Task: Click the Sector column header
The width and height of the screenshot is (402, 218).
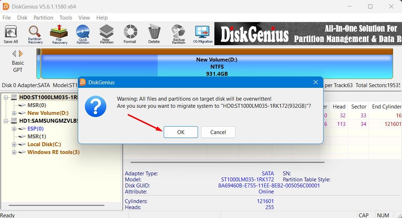Action: [x=358, y=107]
